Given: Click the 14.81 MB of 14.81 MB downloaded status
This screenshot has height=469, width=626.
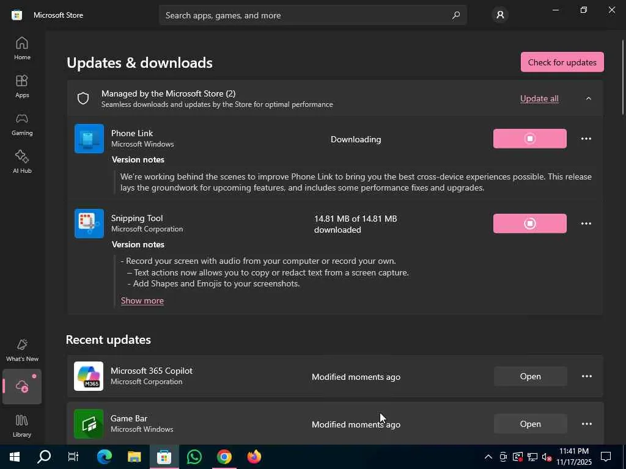Looking at the screenshot, I should pos(355,224).
